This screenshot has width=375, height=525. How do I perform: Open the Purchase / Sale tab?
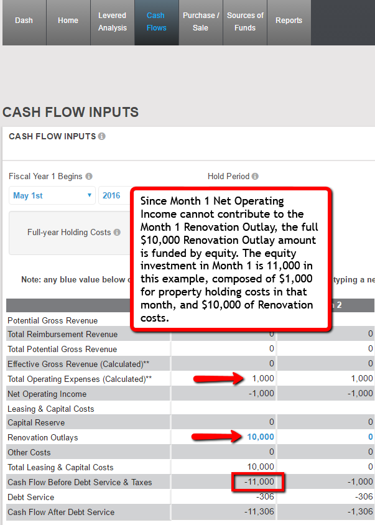click(200, 22)
